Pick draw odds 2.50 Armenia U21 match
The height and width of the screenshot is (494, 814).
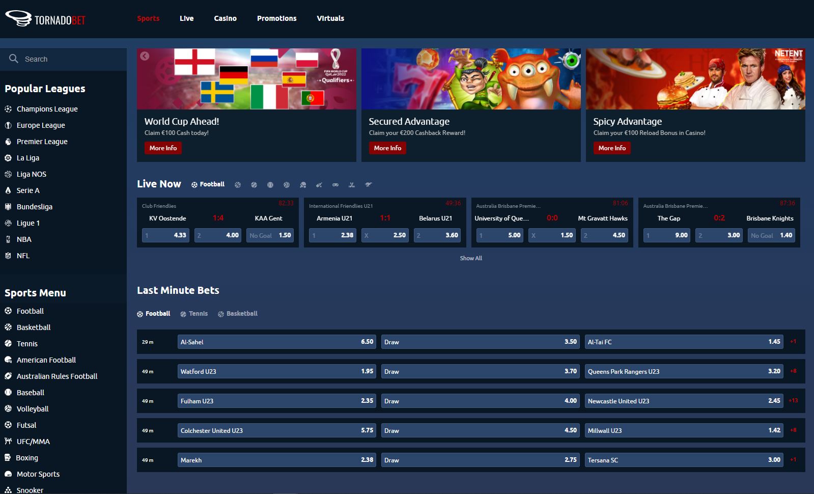coord(385,235)
